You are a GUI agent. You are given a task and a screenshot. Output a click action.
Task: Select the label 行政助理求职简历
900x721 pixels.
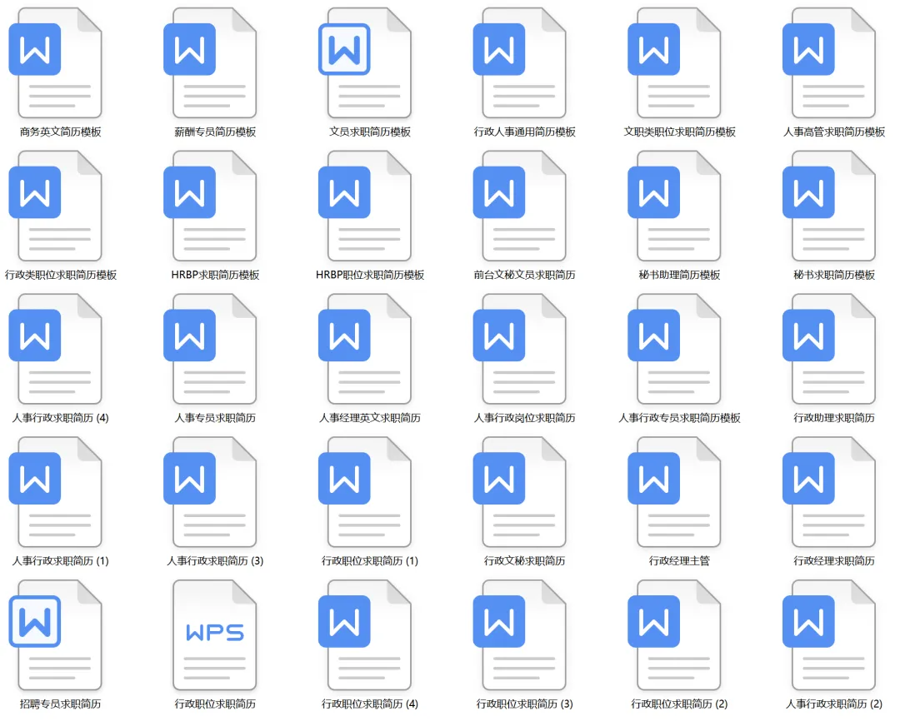click(x=834, y=418)
